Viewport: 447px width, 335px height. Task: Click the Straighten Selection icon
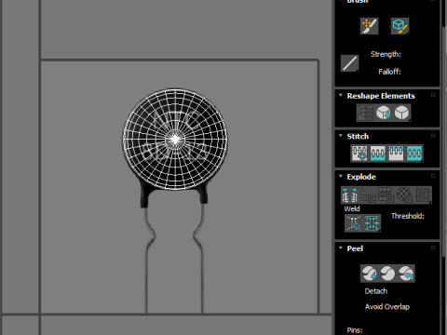[365, 113]
